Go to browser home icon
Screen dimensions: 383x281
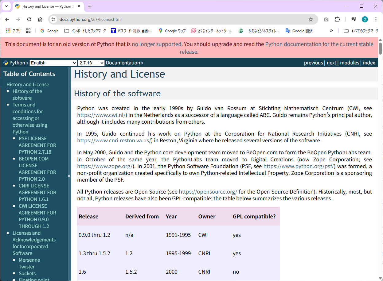(x=40, y=19)
